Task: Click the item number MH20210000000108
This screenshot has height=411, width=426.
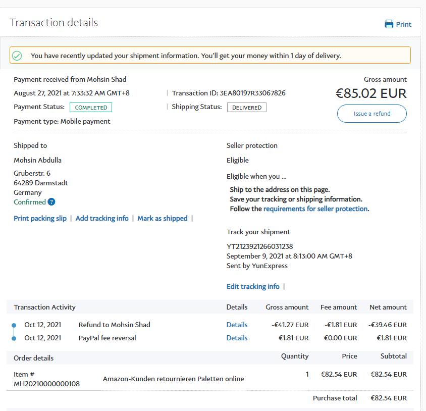Action: 46,384
